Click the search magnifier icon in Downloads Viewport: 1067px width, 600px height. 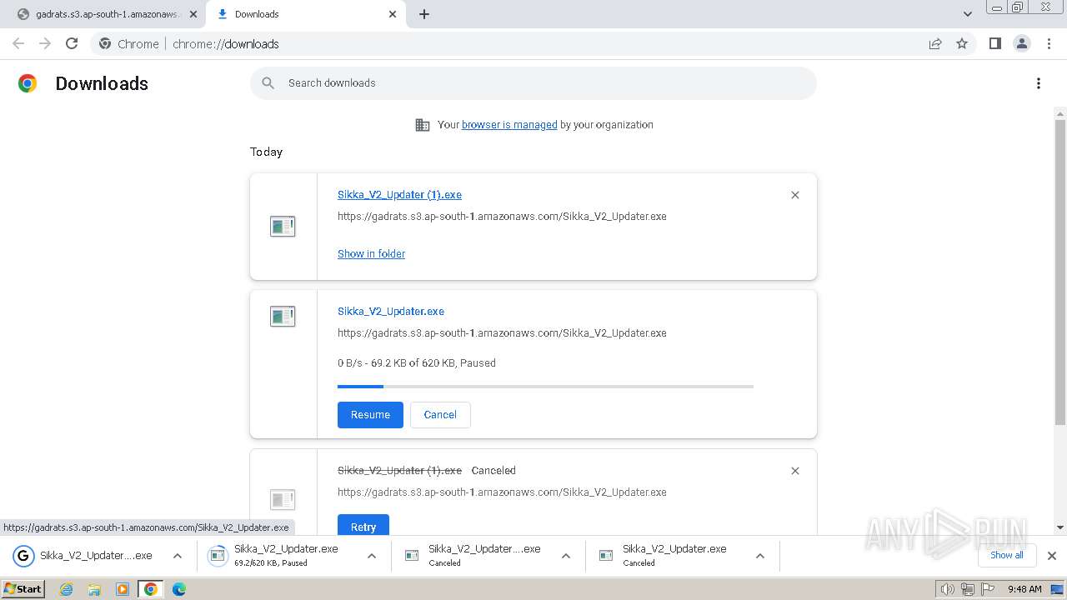tap(268, 83)
